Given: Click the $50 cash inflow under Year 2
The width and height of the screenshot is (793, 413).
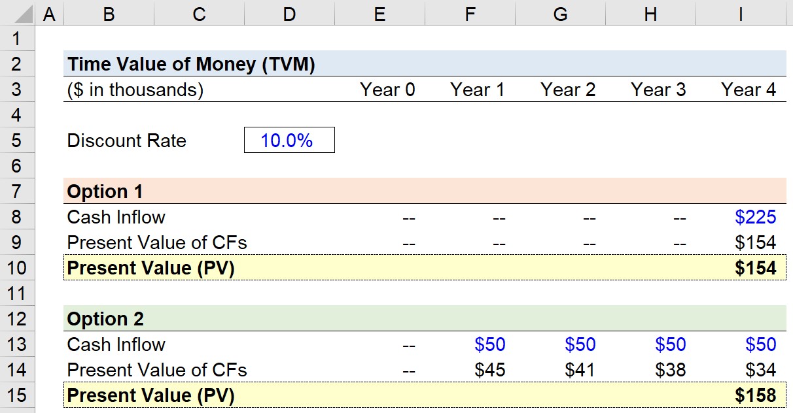Looking at the screenshot, I should click(x=580, y=344).
